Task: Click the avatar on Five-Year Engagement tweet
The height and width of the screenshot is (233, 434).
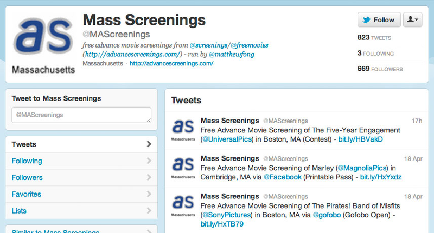Action: click(x=183, y=130)
